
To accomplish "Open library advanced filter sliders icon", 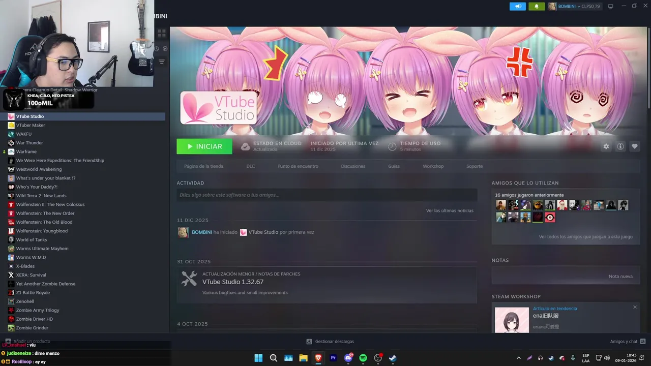I will click(162, 62).
